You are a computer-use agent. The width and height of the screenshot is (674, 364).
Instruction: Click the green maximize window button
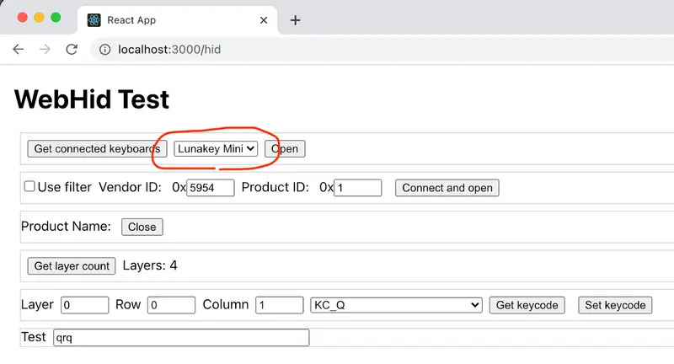pyautogui.click(x=56, y=17)
